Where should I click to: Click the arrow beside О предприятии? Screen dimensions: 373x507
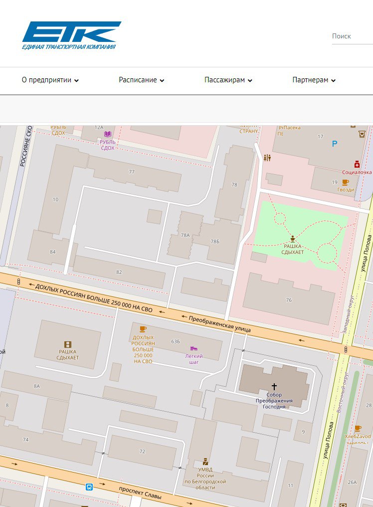click(76, 80)
